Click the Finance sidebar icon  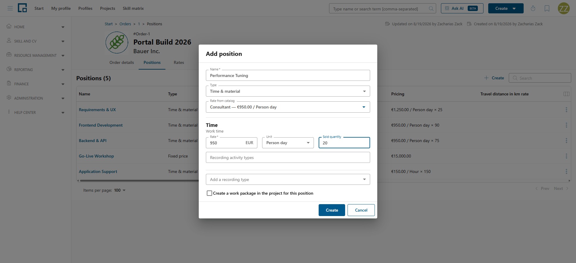(9, 83)
